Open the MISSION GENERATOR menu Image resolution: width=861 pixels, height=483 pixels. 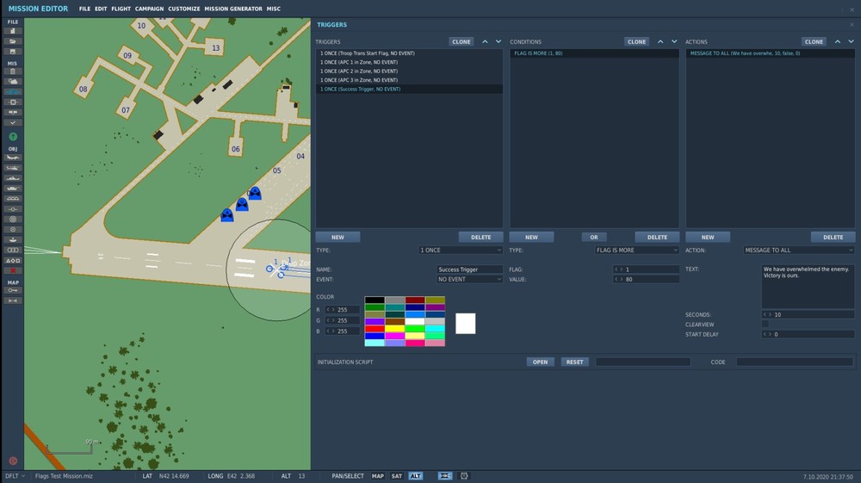[232, 9]
